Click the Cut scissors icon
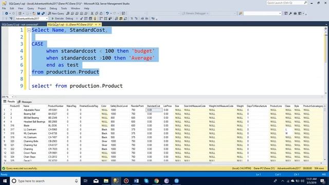The width and height of the screenshot is (329, 185). click(x=92, y=13)
